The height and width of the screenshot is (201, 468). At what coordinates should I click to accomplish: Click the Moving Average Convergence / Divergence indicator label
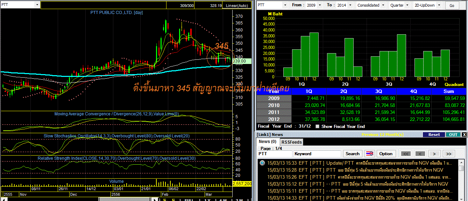click(116, 114)
